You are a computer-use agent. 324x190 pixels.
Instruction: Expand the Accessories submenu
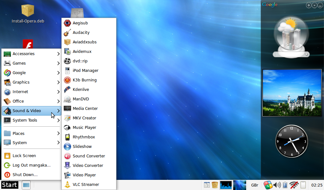tap(31, 54)
